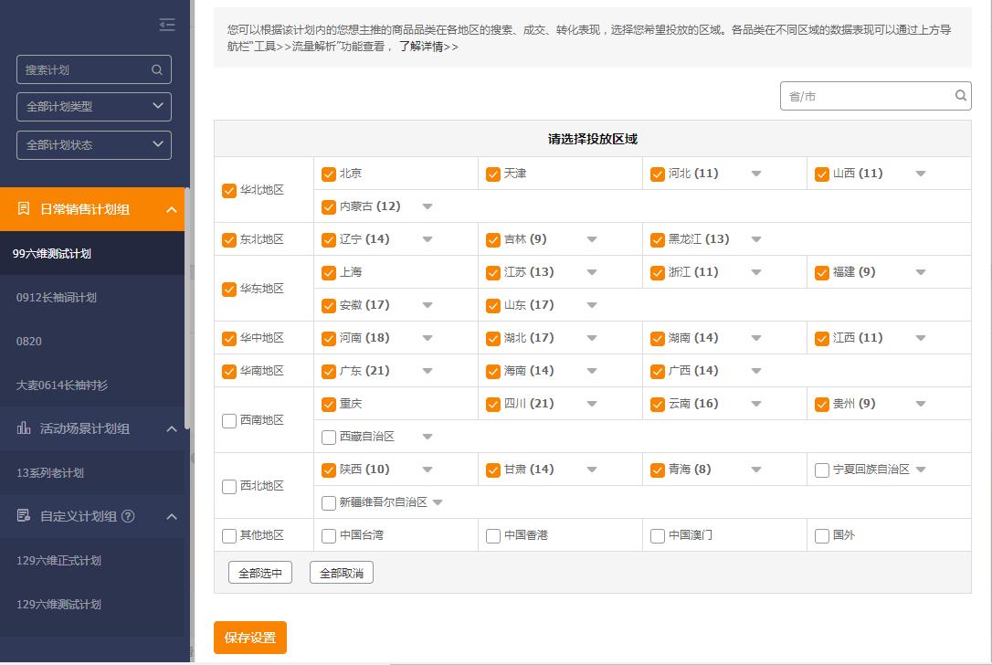
Task: Click the 保存设置 button
Action: point(249,638)
